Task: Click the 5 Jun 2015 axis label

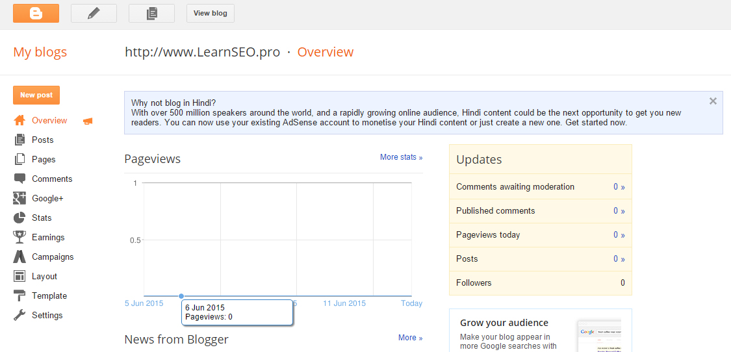Action: pos(144,303)
